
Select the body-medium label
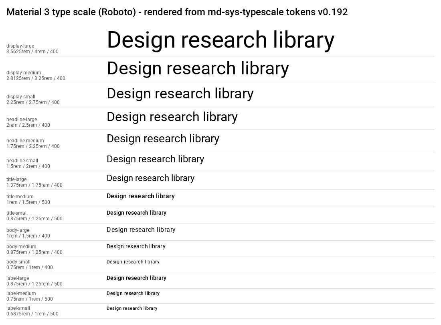21,247
